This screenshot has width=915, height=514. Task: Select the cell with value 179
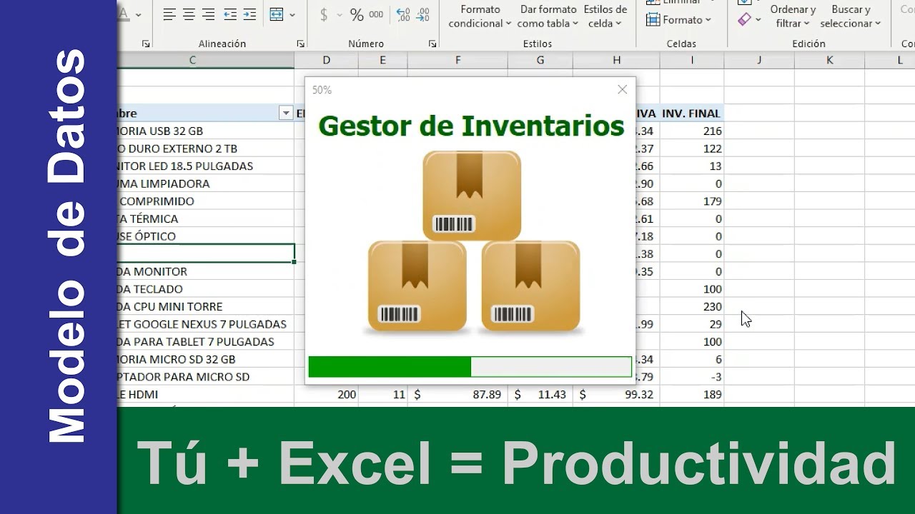tap(692, 201)
